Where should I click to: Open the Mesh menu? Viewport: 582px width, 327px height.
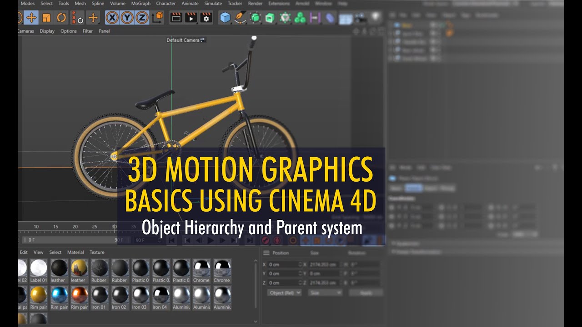80,3
